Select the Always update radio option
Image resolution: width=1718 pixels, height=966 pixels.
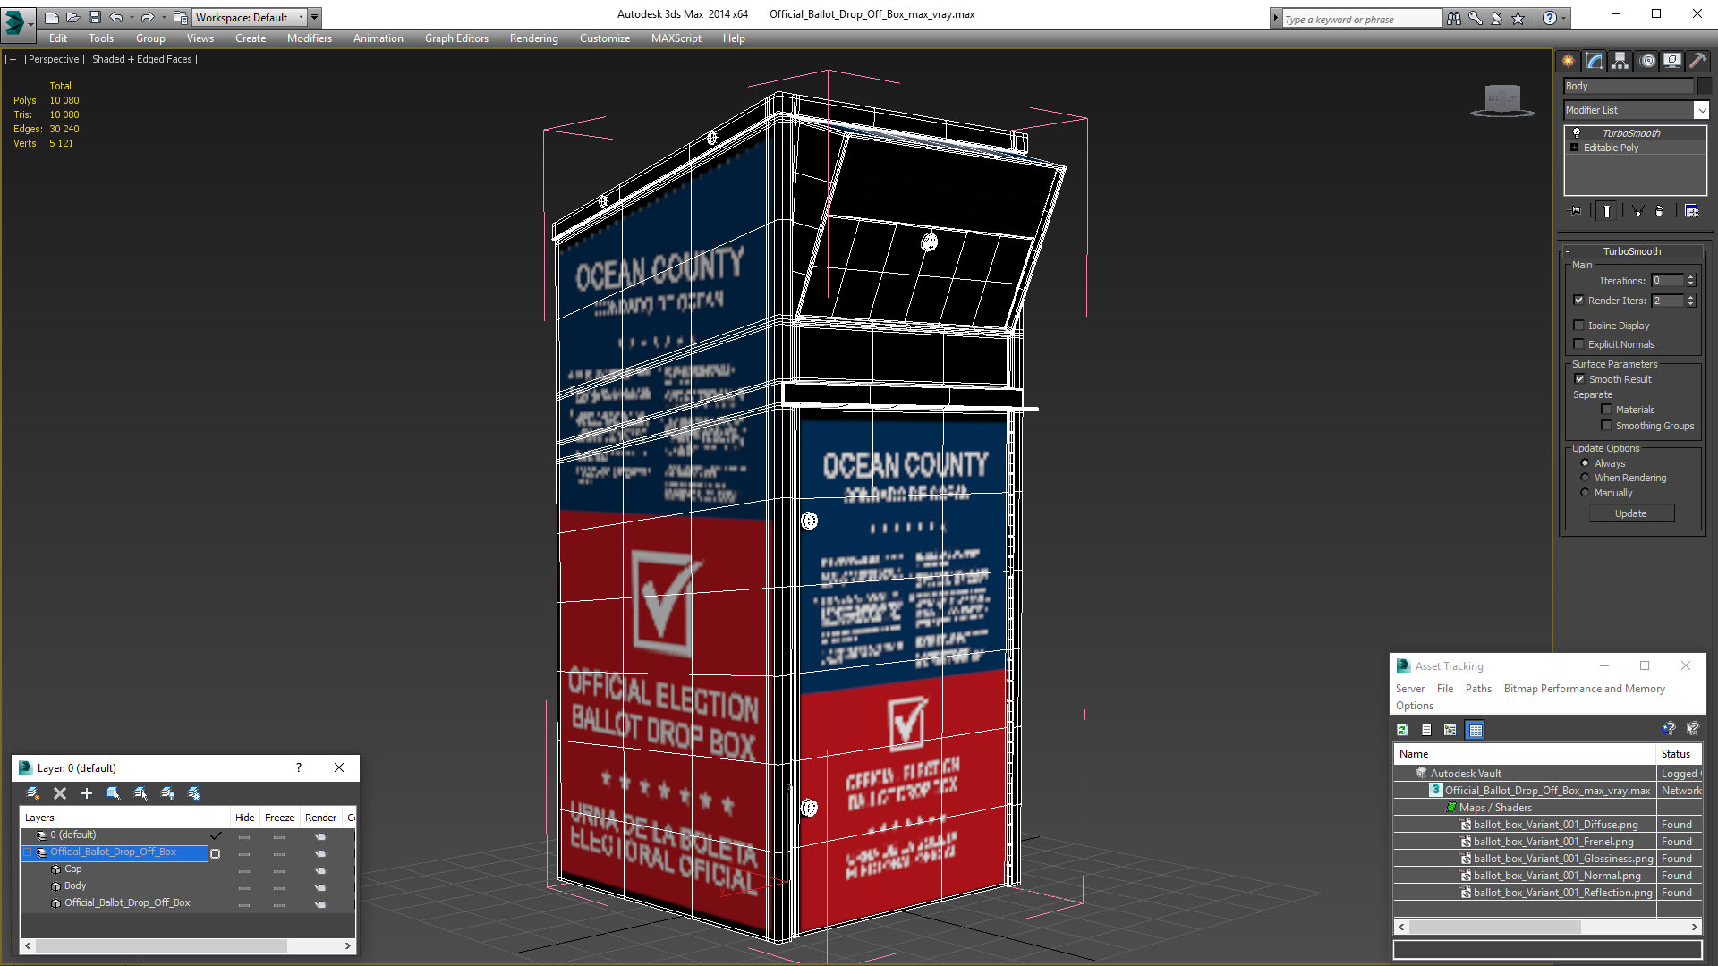[x=1585, y=463]
